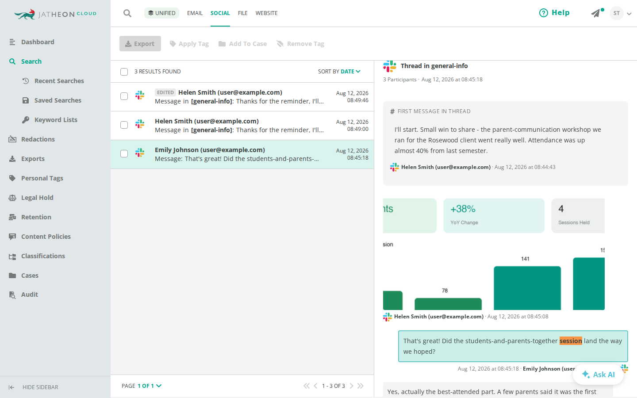Click the Remove Tag button
Image resolution: width=637 pixels, height=398 pixels.
pyautogui.click(x=300, y=44)
